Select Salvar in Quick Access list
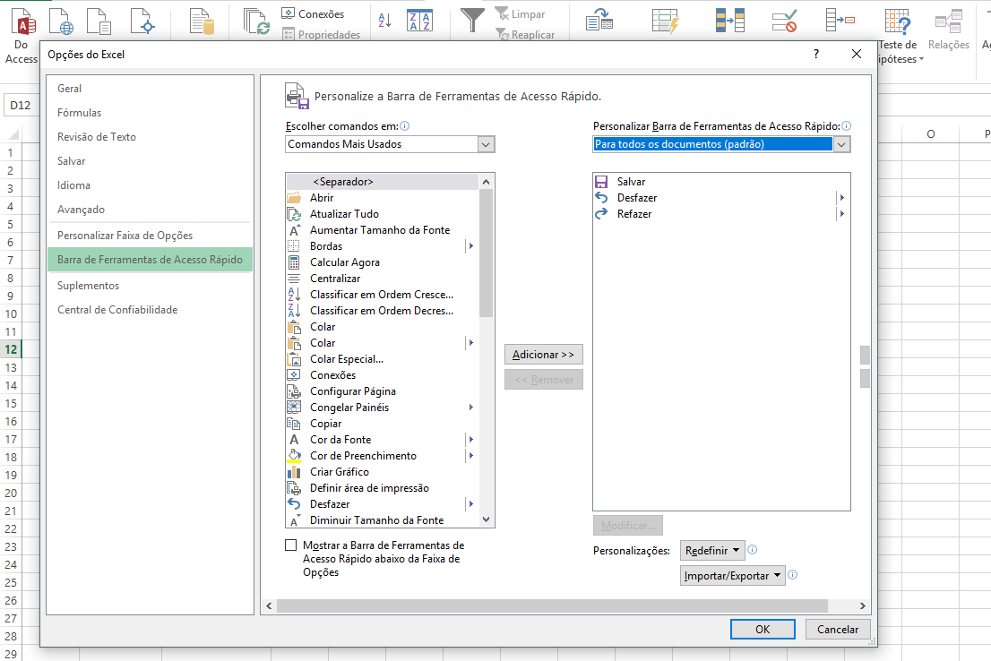The height and width of the screenshot is (661, 991). 720,181
